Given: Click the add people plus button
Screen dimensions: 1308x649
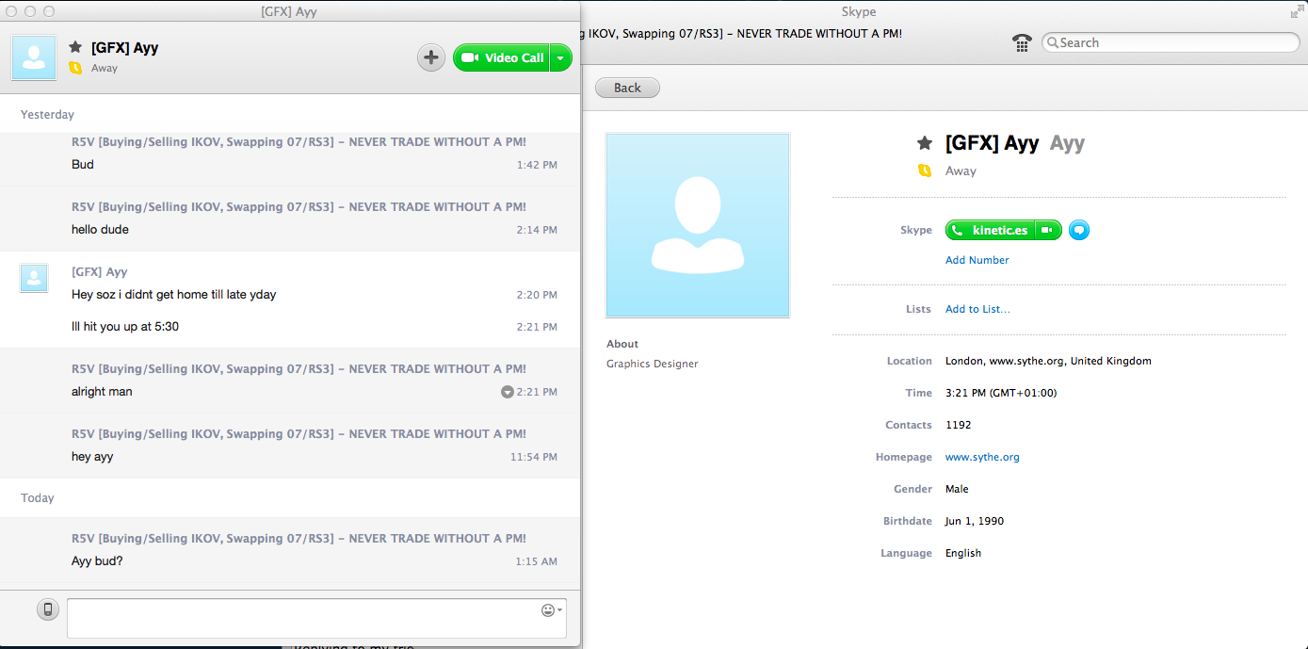Looking at the screenshot, I should tap(431, 57).
